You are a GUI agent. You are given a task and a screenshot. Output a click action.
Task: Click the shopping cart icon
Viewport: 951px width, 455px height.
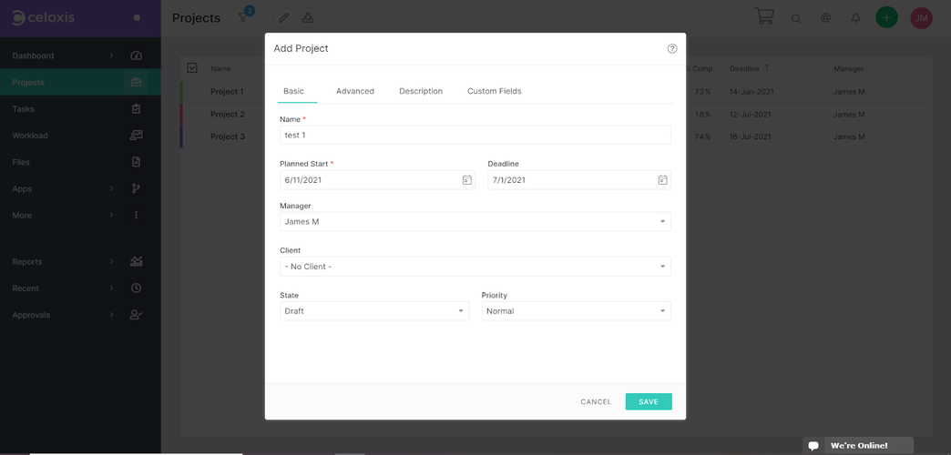[764, 17]
